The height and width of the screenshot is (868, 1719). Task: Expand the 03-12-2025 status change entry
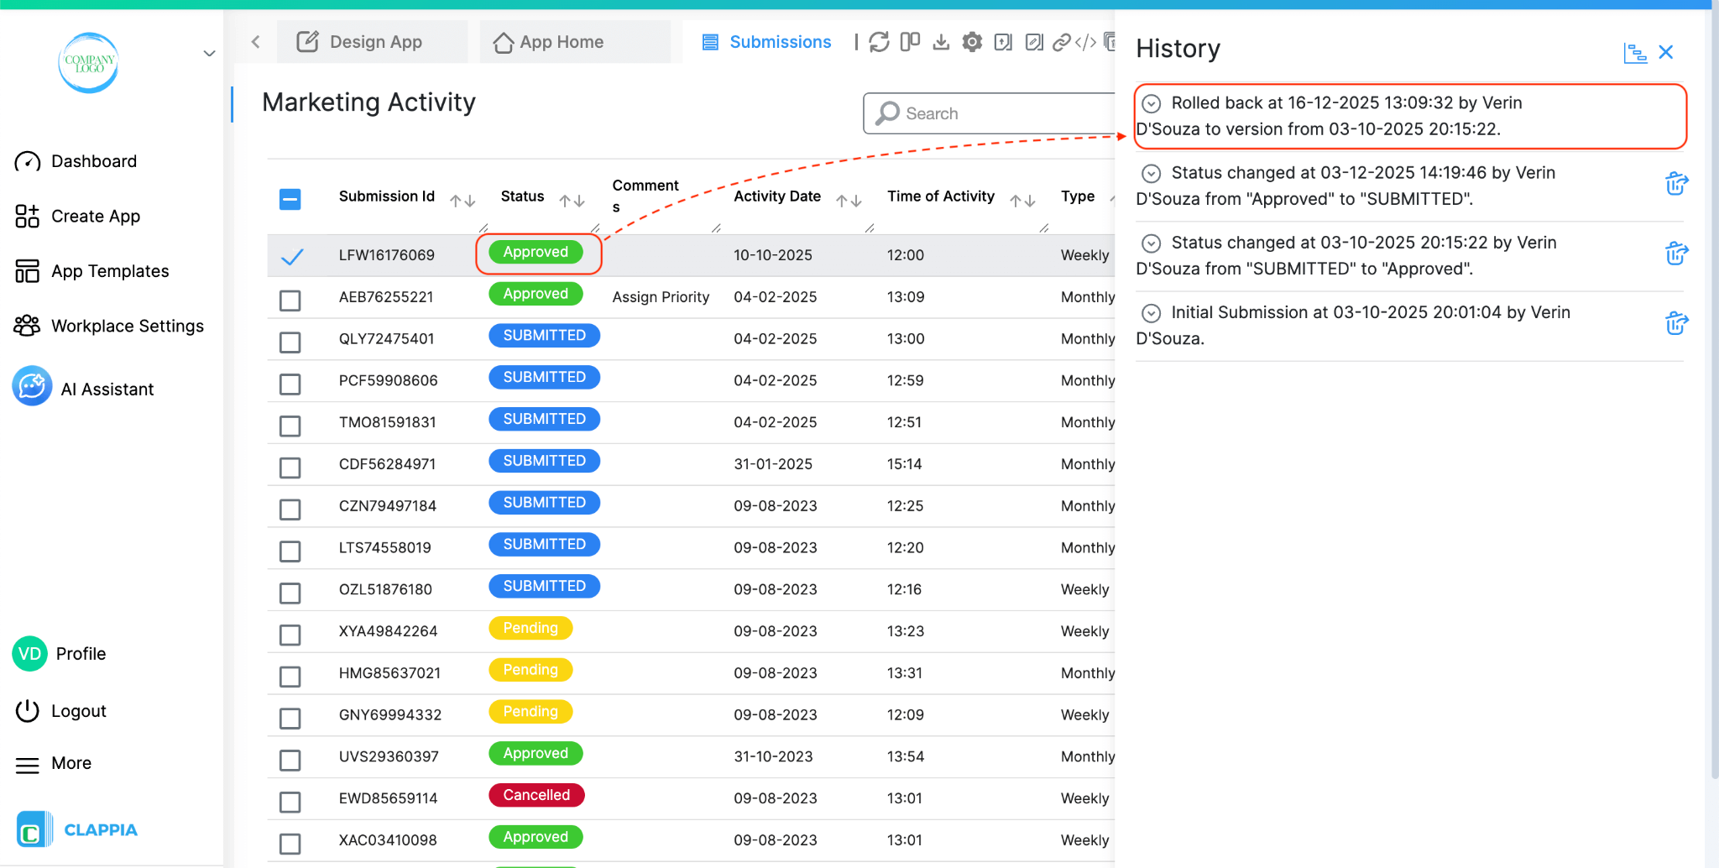click(1152, 173)
